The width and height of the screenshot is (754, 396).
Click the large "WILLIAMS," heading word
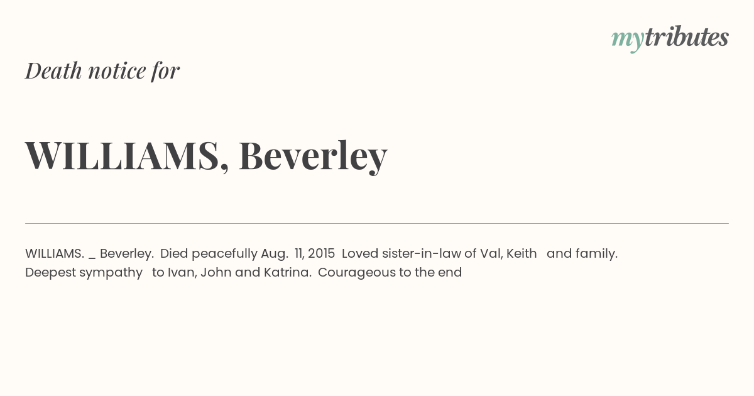[x=127, y=155]
